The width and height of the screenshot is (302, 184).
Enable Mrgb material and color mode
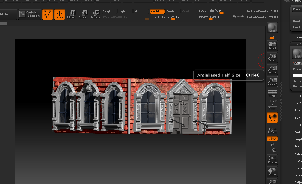(x=109, y=11)
